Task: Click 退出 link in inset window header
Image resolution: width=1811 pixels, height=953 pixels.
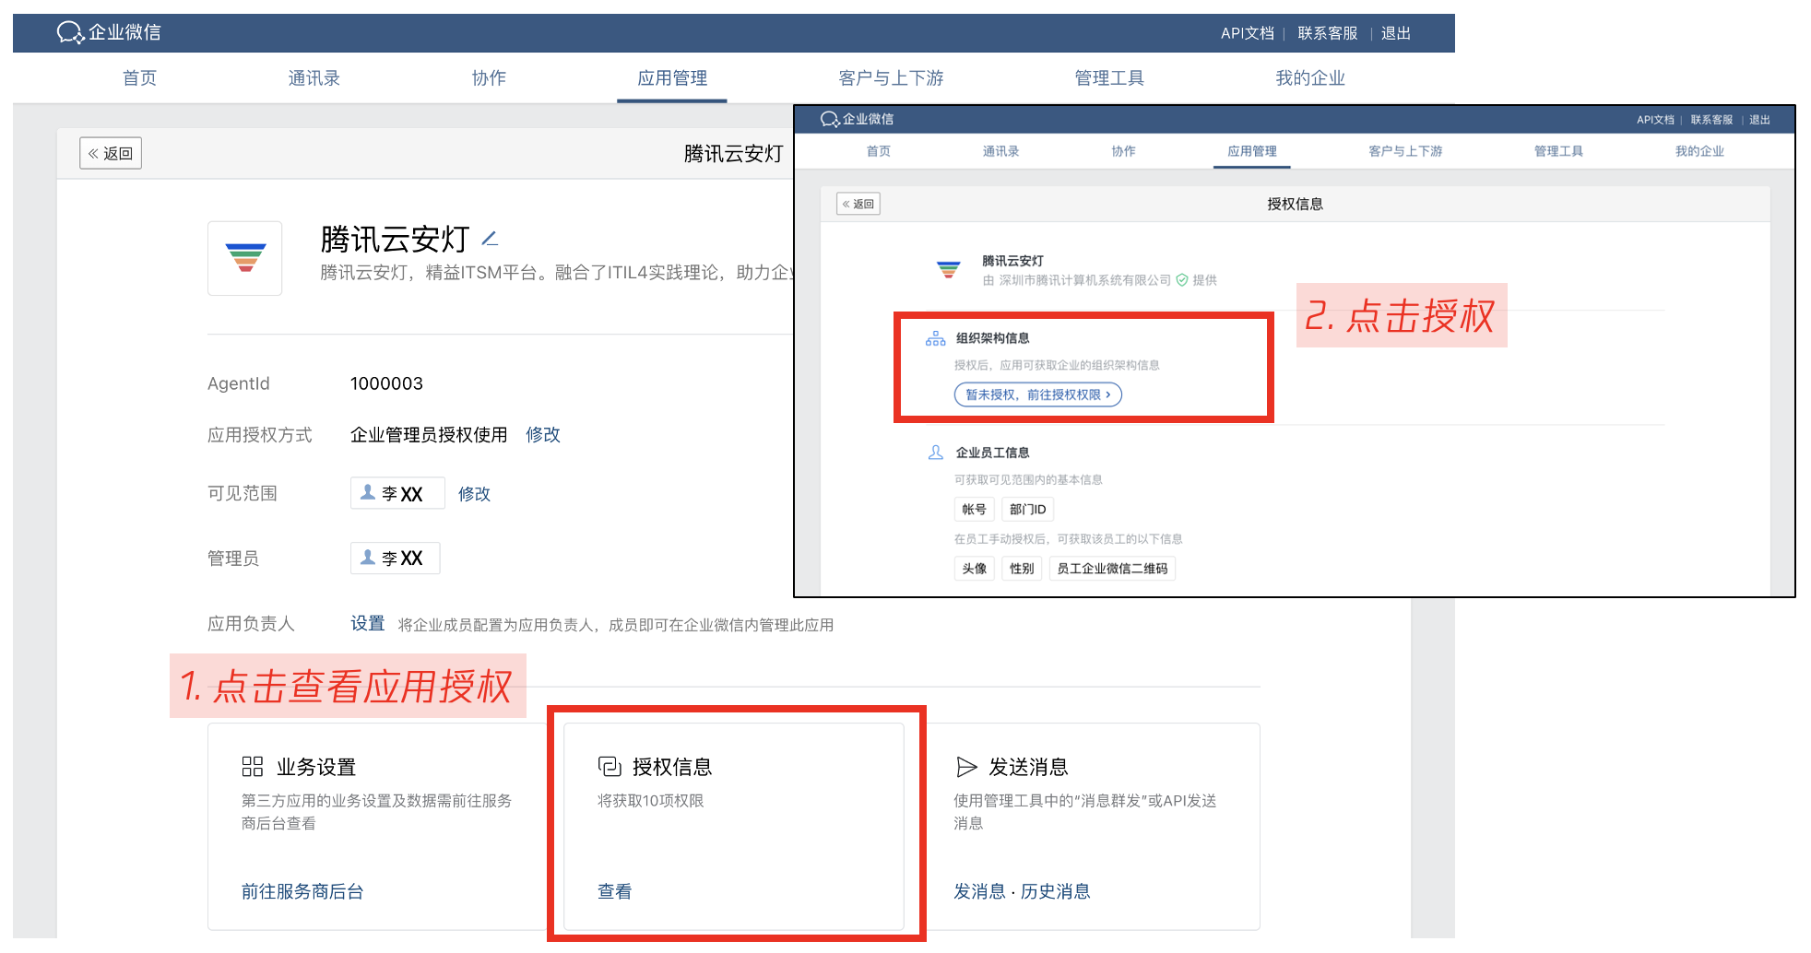Action: click(1759, 120)
